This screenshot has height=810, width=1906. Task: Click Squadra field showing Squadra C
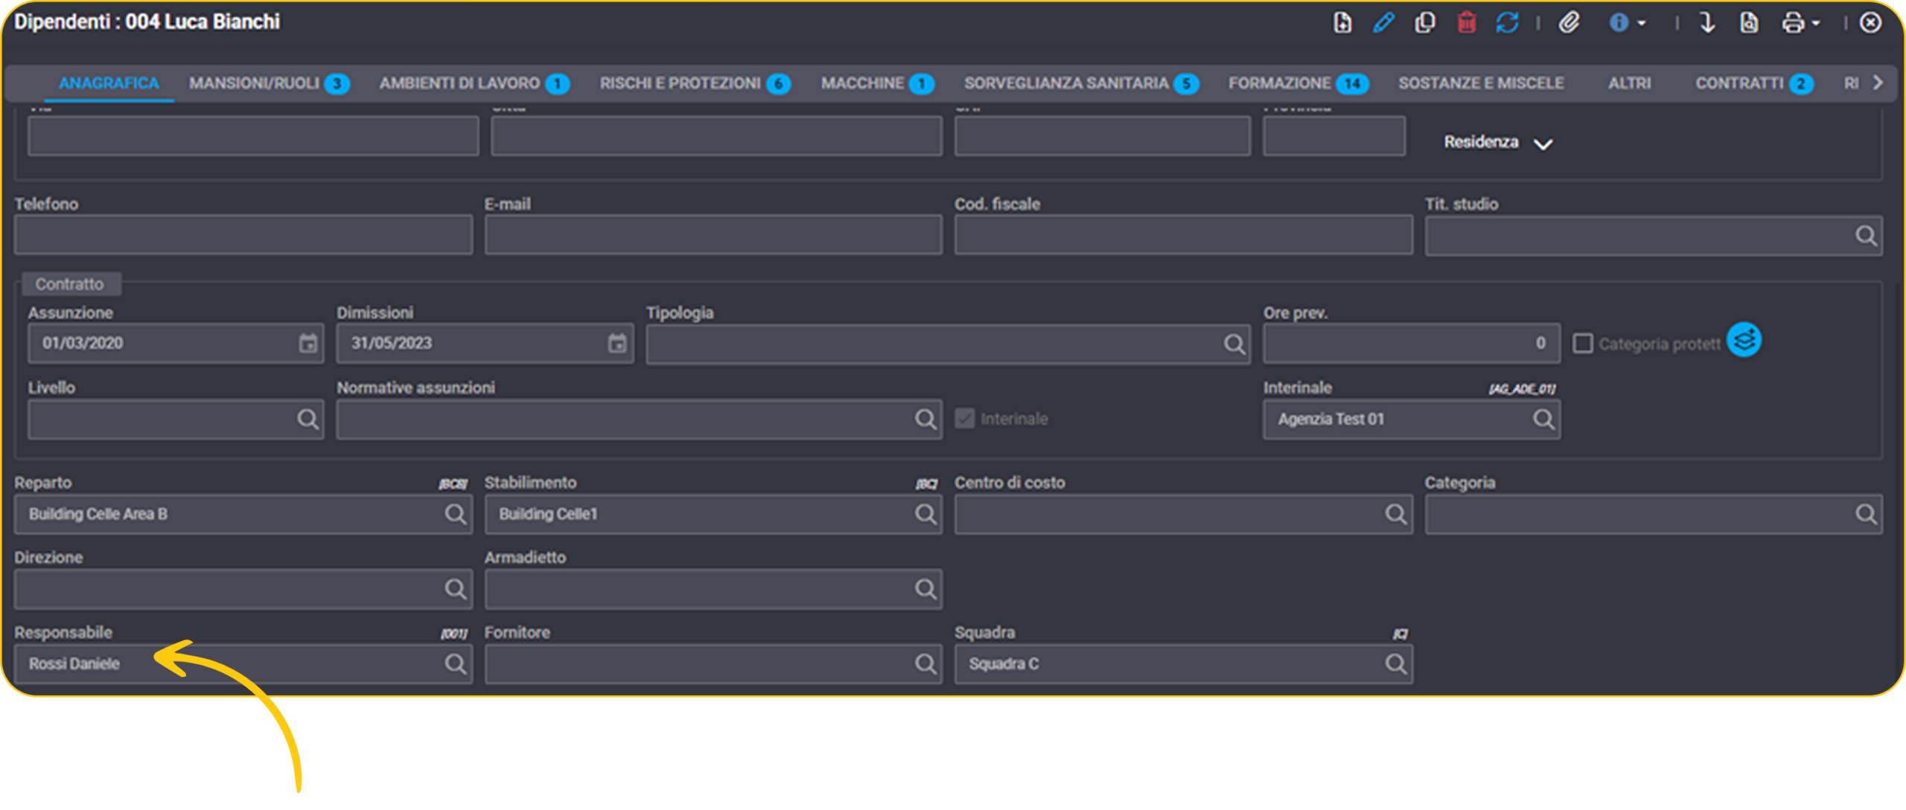tap(1183, 663)
